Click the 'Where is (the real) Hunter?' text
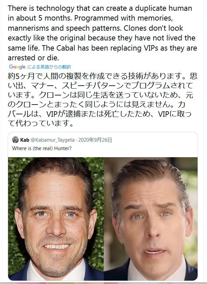The width and height of the screenshot is (207, 284). click(x=42, y=148)
